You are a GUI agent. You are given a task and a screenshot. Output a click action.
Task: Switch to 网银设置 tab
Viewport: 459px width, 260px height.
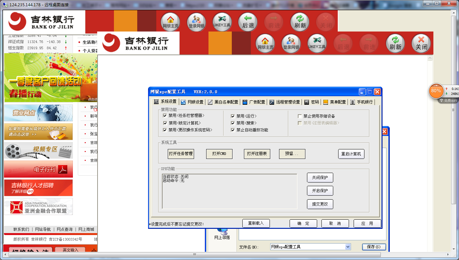point(192,102)
